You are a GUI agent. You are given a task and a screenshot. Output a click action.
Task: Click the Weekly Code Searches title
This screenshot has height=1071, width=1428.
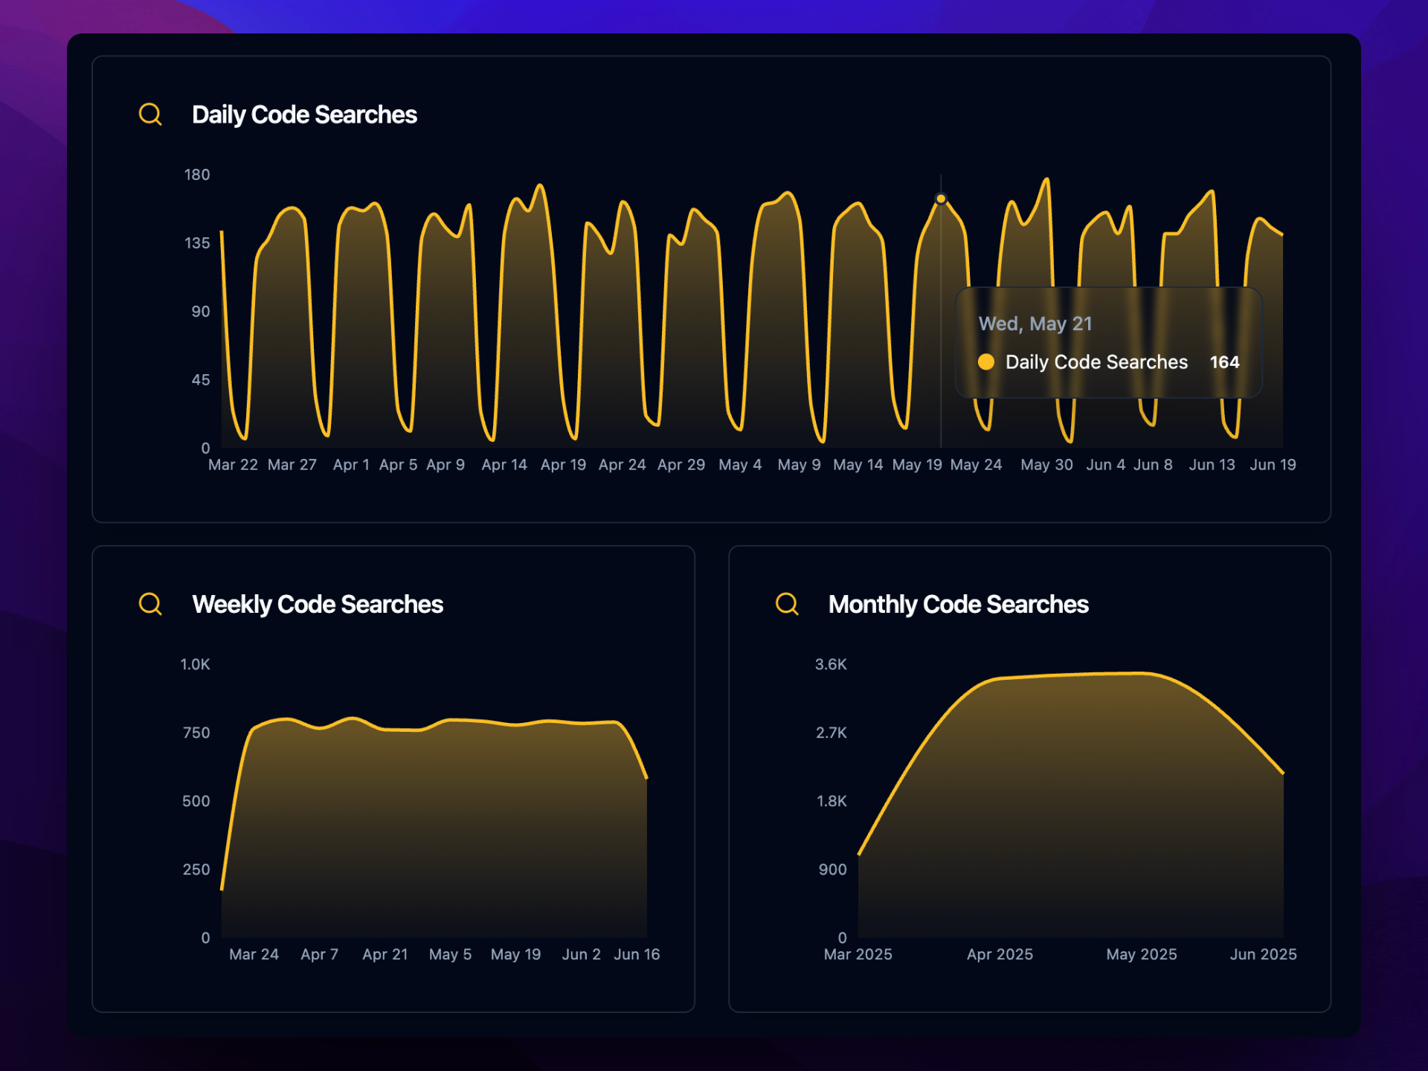pyautogui.click(x=318, y=604)
